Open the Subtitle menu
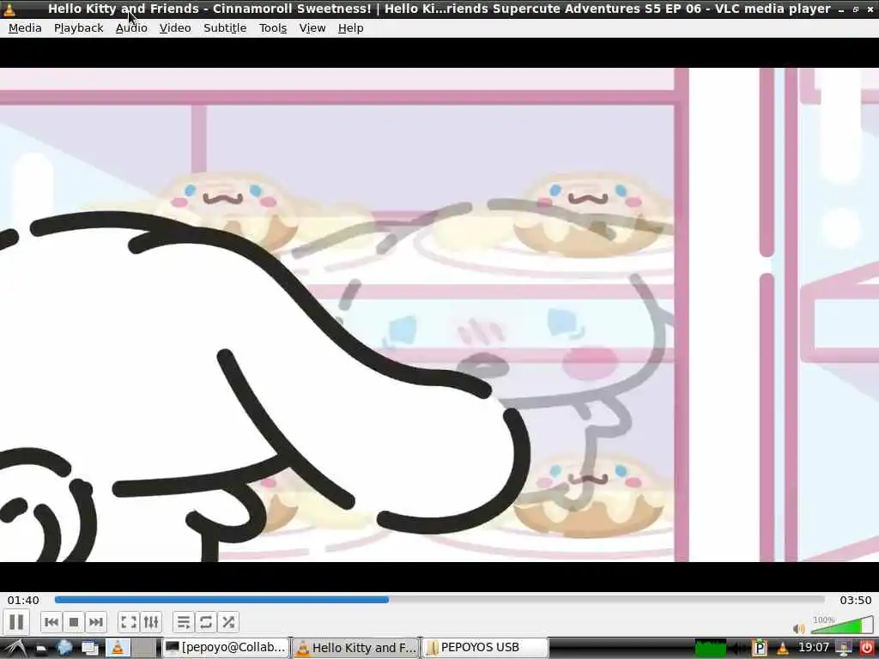879x659 pixels. 225,28
